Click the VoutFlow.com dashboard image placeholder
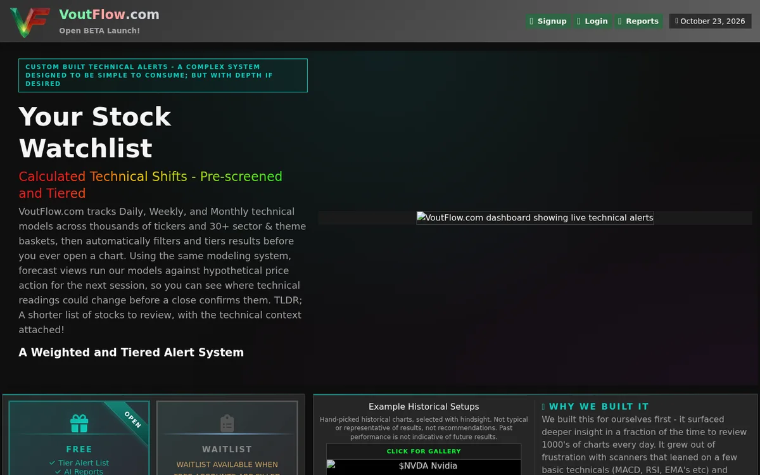The image size is (760, 475). click(x=535, y=218)
